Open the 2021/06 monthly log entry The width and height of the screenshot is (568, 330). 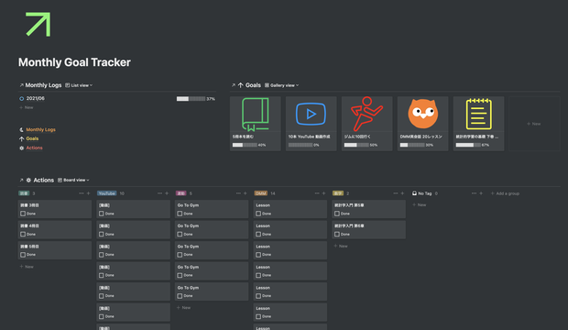36,98
